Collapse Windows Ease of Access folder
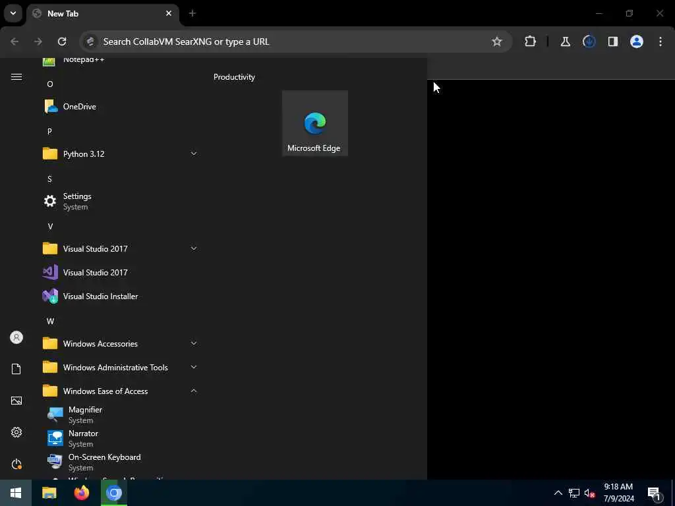The width and height of the screenshot is (675, 506). 121,391
